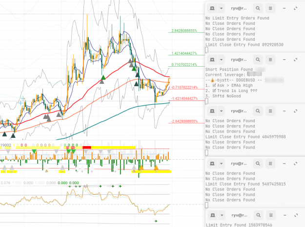Open new tab in terminal showing entry 5407425815
This screenshot has width=305, height=227.
click(x=212, y=164)
